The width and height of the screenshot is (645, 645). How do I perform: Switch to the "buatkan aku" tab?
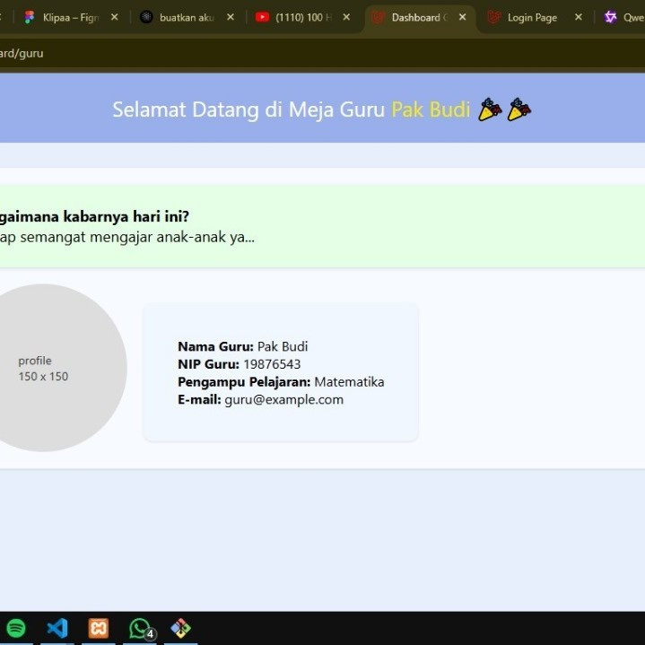point(187,17)
